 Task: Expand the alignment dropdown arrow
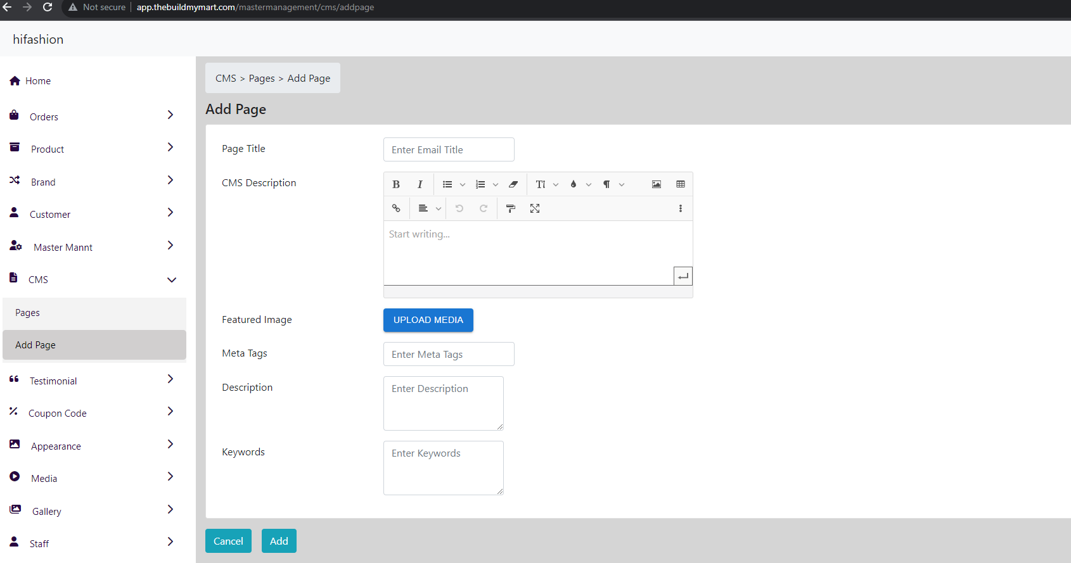[x=439, y=209]
